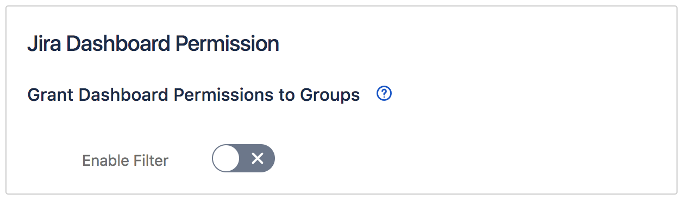Turn on the gray Enable Filter toggle
Image resolution: width=683 pixels, height=200 pixels.
[x=243, y=158]
